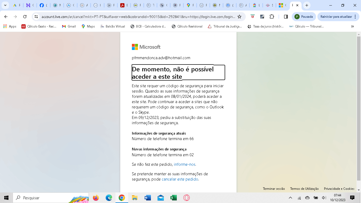The image size is (361, 203).
Task: Open File Explorer from the taskbar
Action: 135,198
